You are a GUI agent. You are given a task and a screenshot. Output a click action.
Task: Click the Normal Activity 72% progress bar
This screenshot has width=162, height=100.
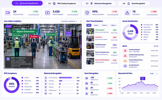[67, 78]
